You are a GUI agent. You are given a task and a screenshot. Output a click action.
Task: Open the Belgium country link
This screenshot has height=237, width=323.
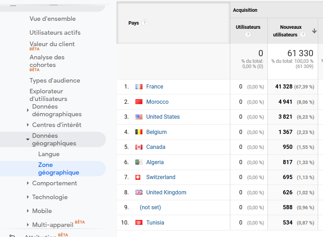(156, 132)
